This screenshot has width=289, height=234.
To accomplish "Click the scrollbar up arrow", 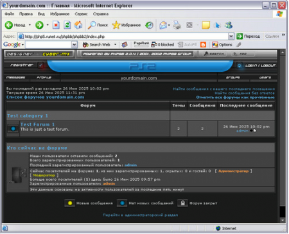I will [283, 53].
